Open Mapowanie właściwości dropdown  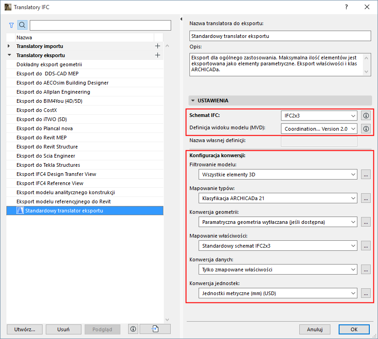(278, 246)
